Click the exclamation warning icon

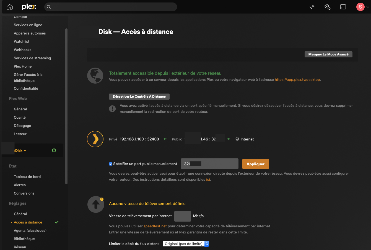(112, 108)
